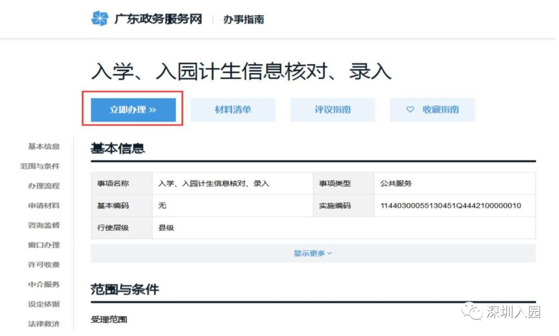Viewport: 559px width, 336px height.
Task: Select 法律救济 at the sidebar bottom
Action: click(43, 324)
